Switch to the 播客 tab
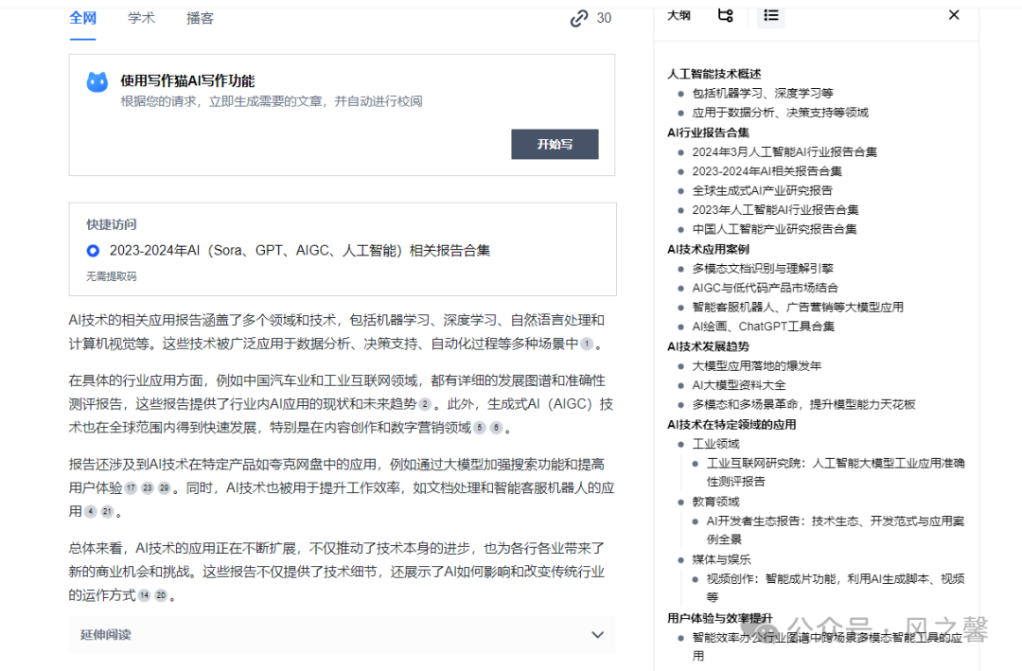This screenshot has height=671, width=1022. point(200,18)
